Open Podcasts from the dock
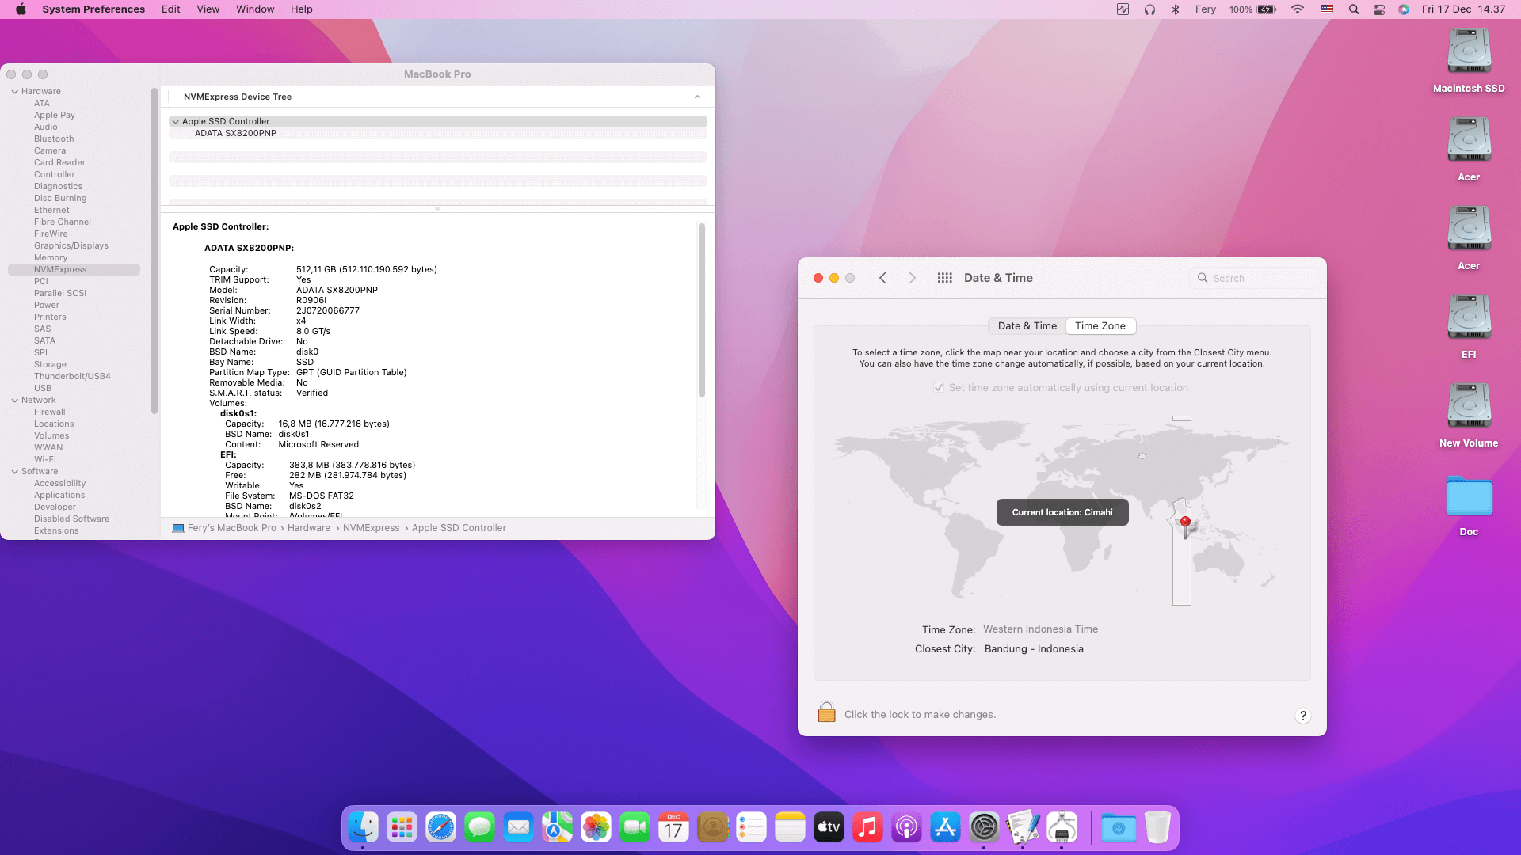The width and height of the screenshot is (1521, 855). [907, 828]
